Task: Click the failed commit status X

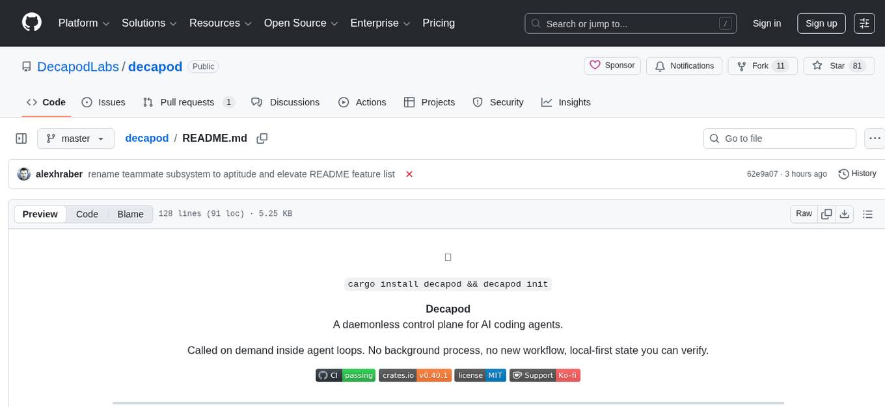Action: 409,174
